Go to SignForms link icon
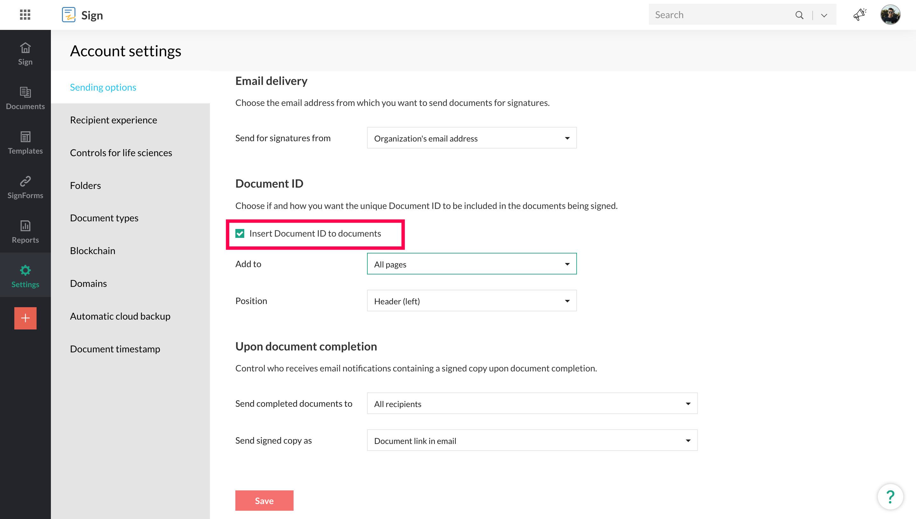916x519 pixels. [x=25, y=187]
